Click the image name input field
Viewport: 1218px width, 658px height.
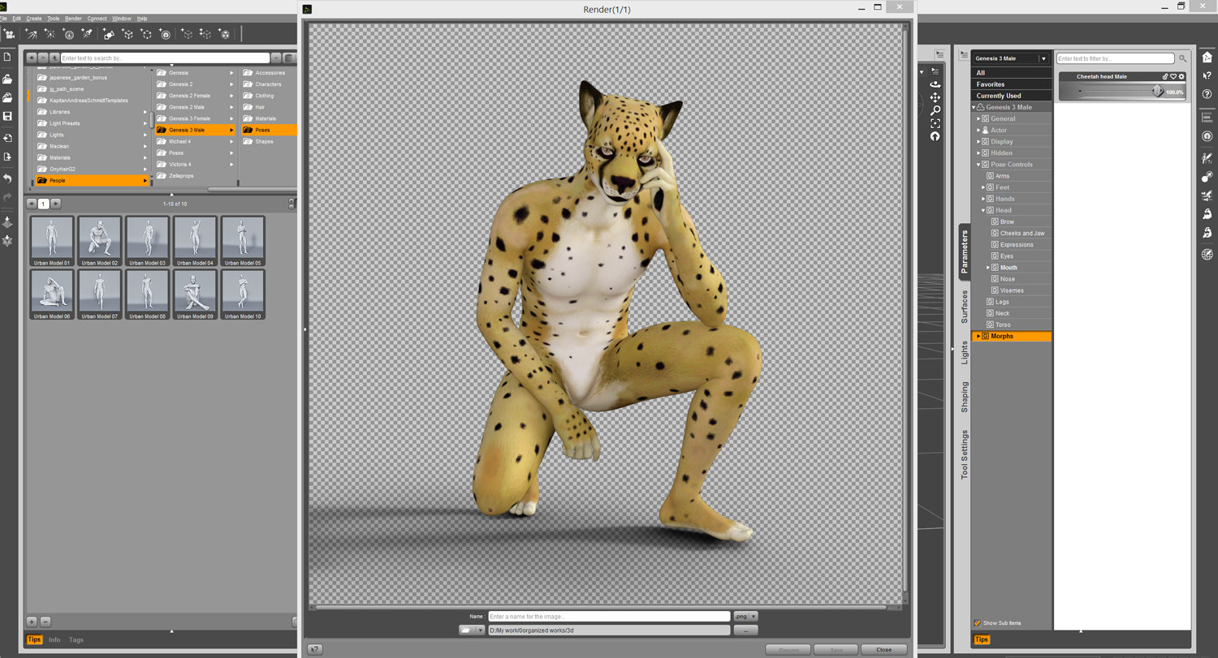coord(609,617)
